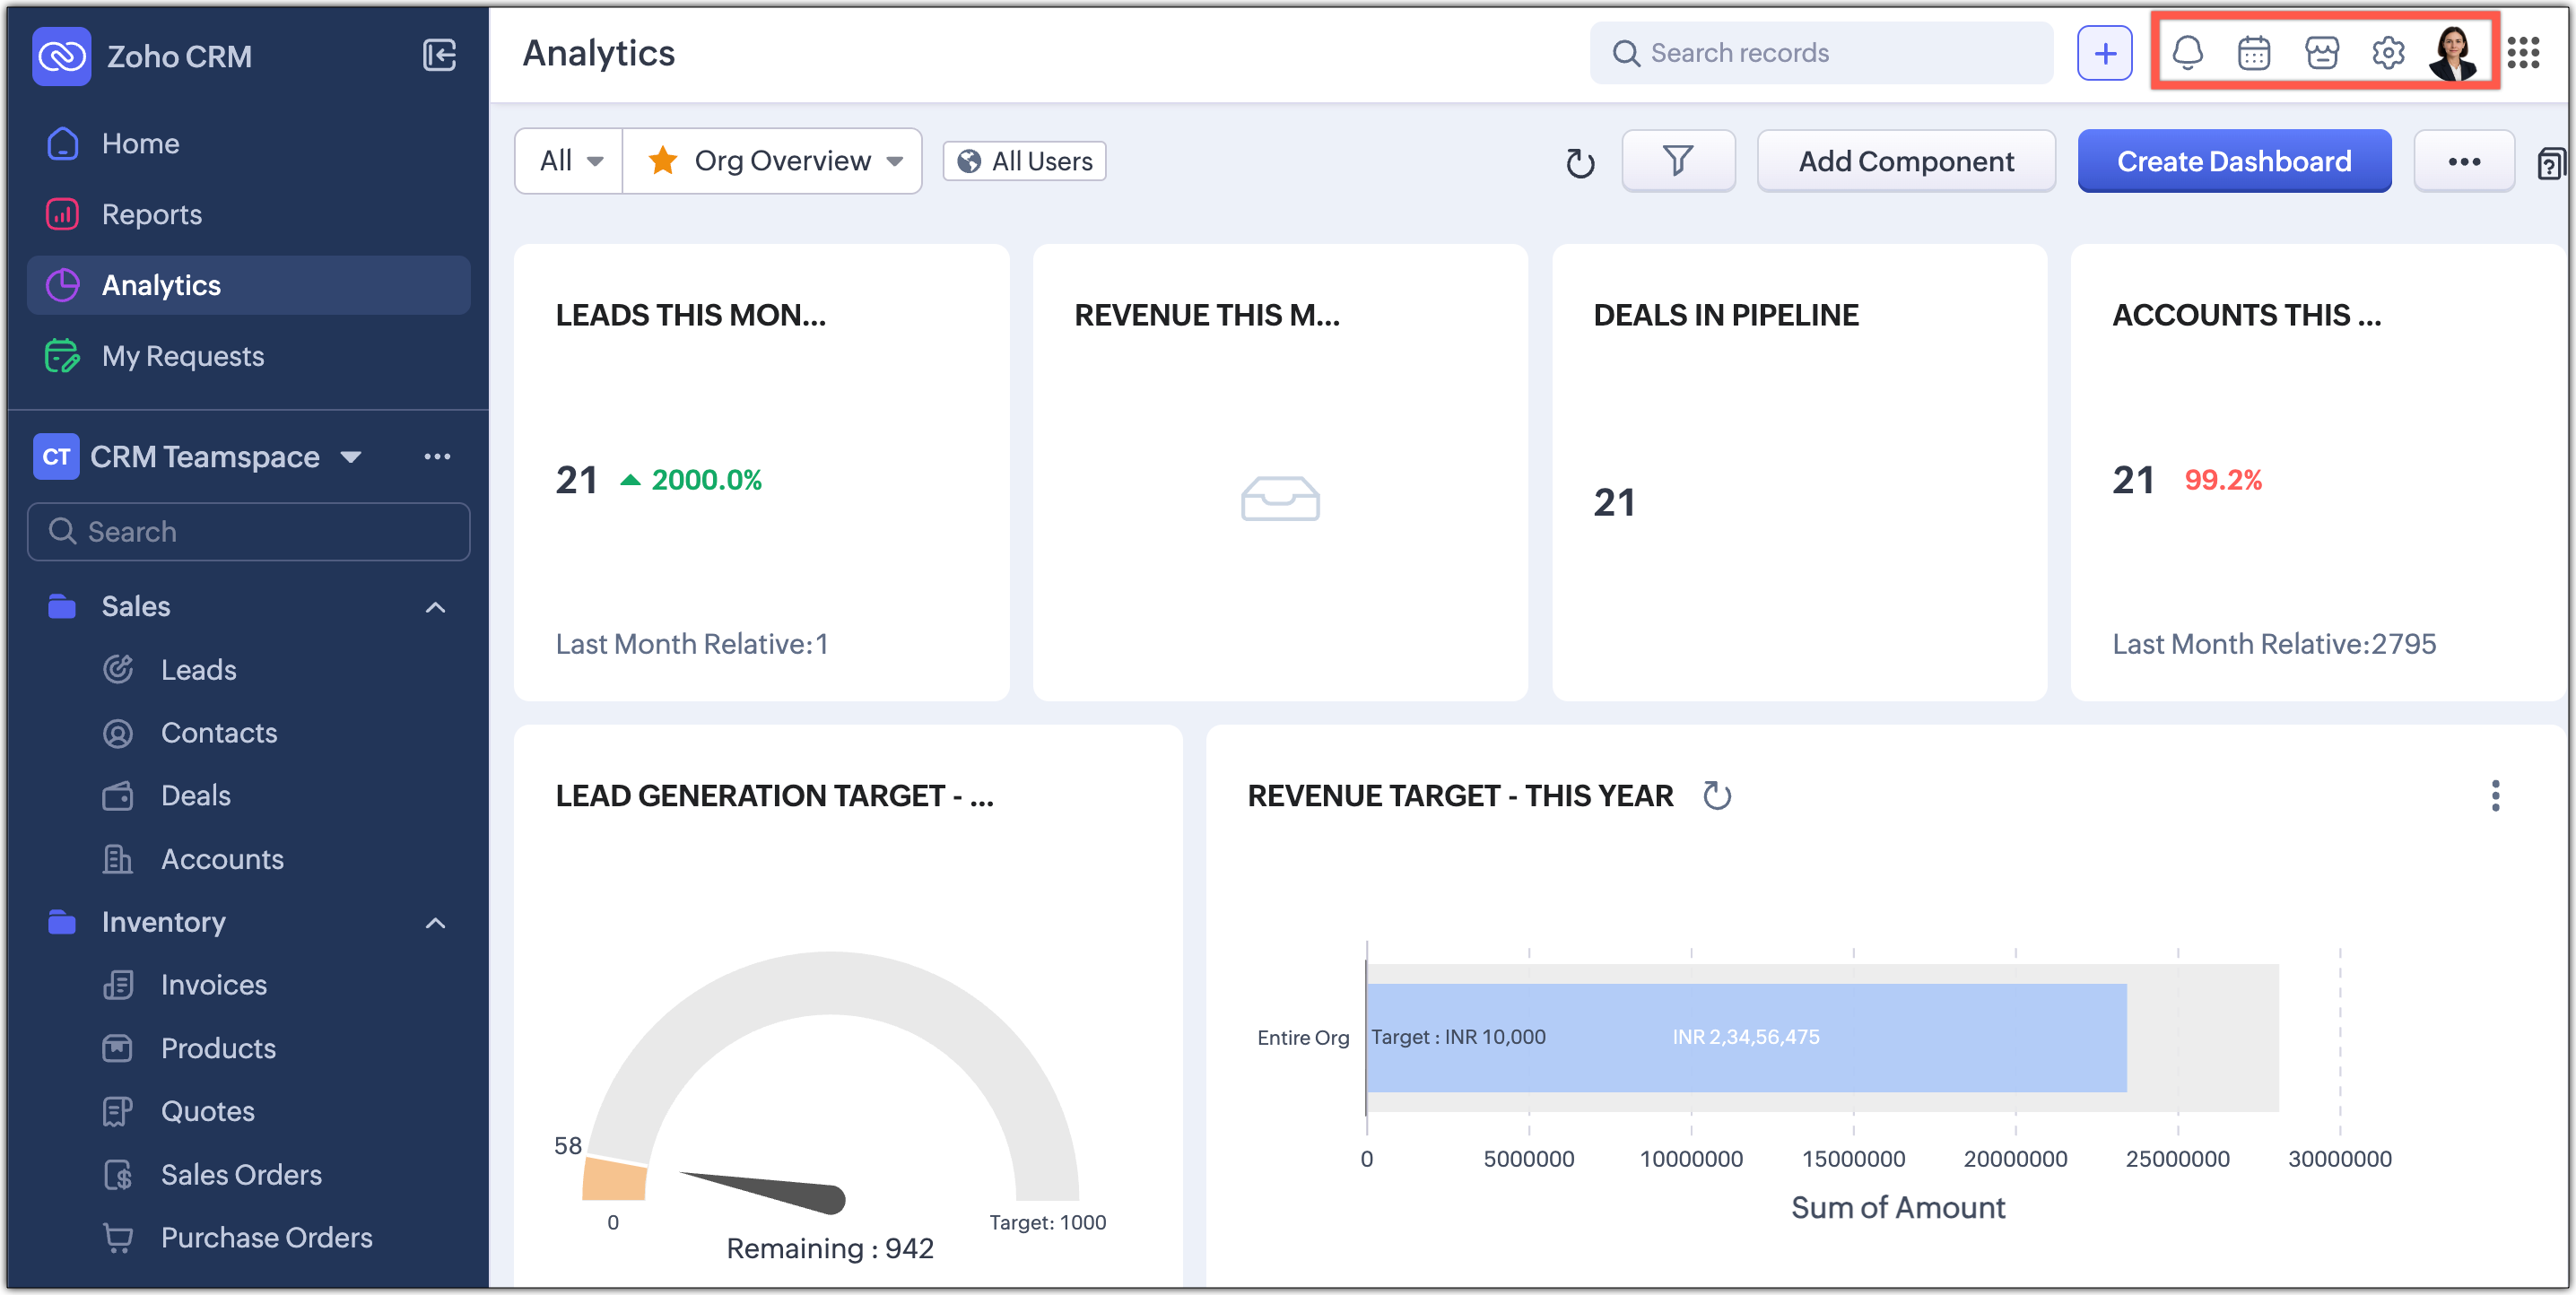
Task: Open the Leads module
Action: tap(198, 670)
